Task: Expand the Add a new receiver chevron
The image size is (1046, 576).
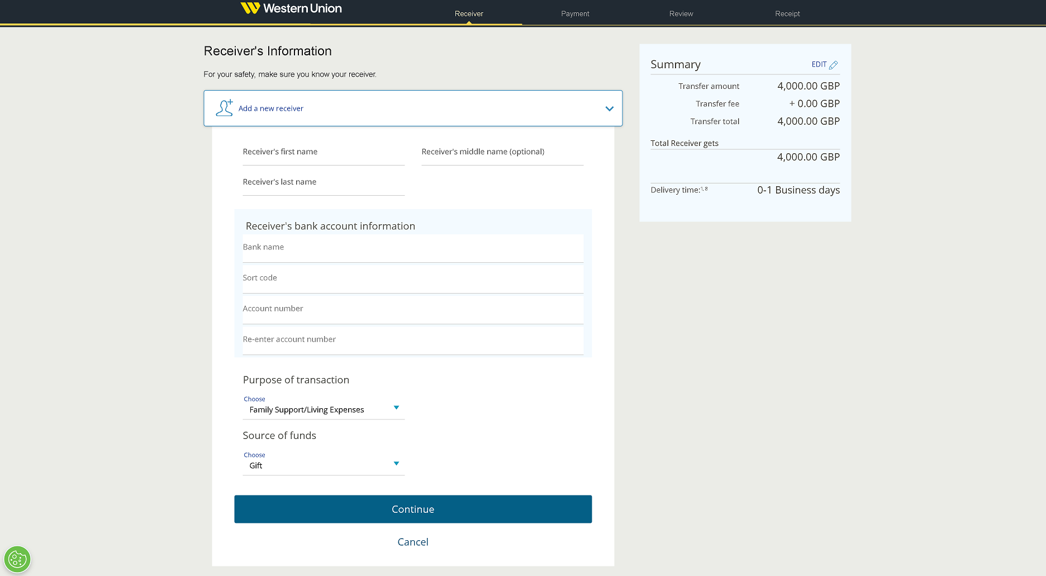Action: point(609,108)
